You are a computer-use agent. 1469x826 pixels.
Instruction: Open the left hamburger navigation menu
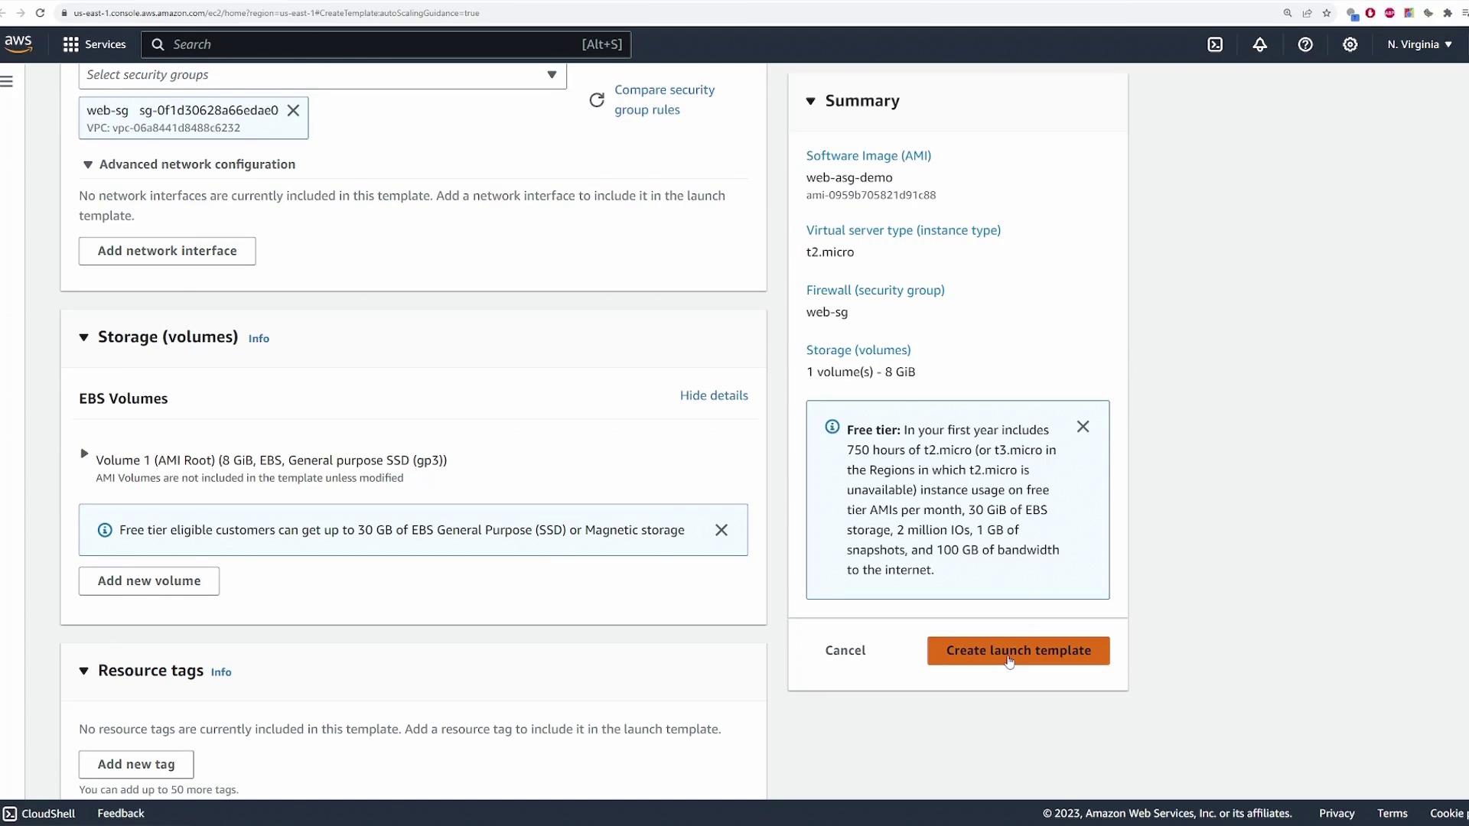point(7,81)
